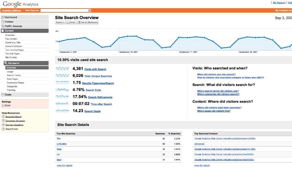This screenshot has height=171, width=292.
Task: Open the Search Refinements link
Action: (x=100, y=97)
